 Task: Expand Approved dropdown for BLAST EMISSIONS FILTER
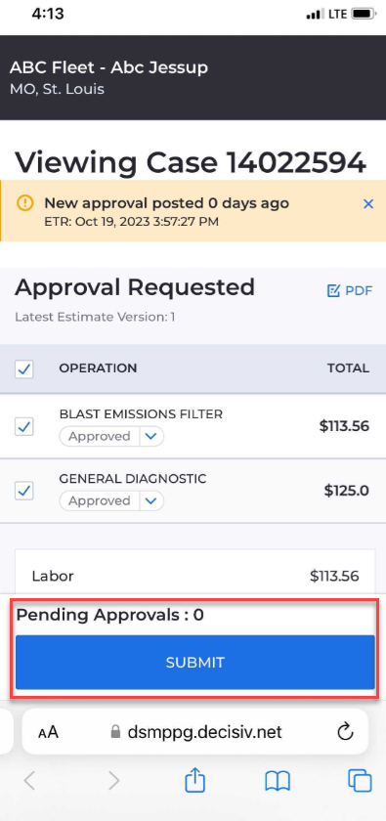[x=151, y=436]
